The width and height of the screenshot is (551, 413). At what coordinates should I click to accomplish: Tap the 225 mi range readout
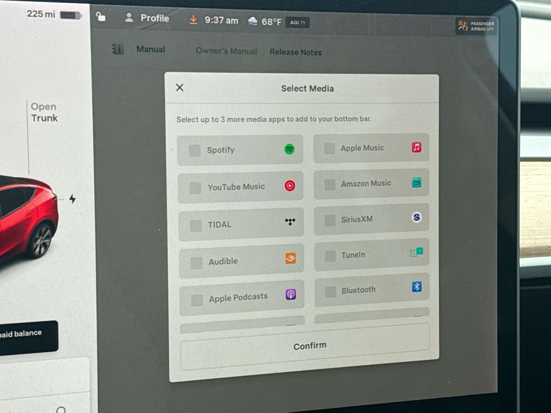pos(41,14)
